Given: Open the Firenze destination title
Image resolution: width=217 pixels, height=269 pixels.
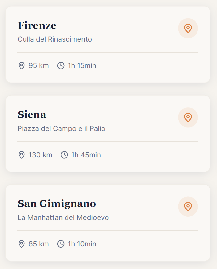Looking at the screenshot, I should [37, 25].
